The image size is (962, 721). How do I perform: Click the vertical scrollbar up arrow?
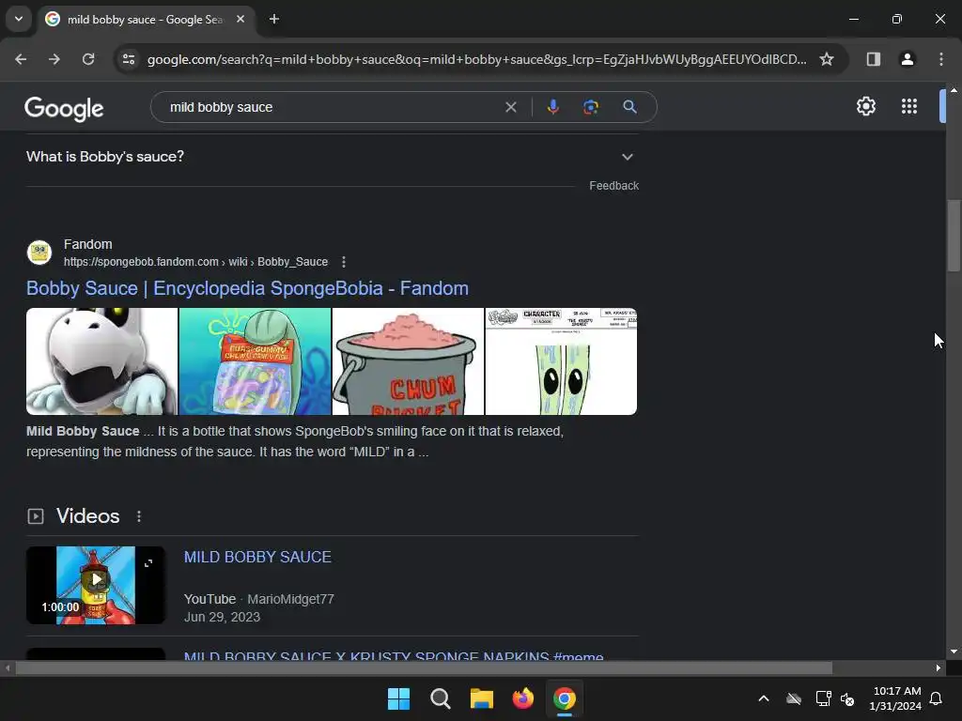click(x=954, y=89)
